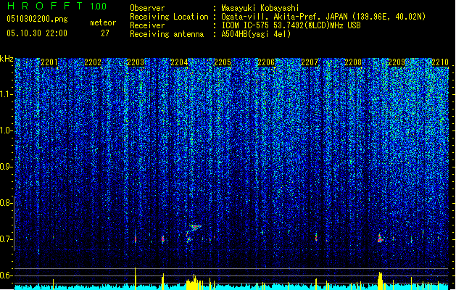Click the meteor count value 27

[105, 33]
